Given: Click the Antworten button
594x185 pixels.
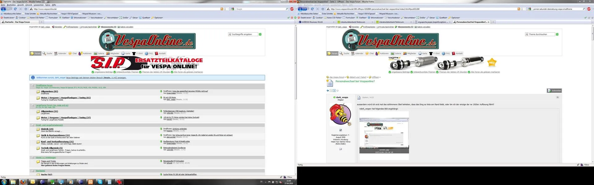Looking at the screenshot, I should [554, 90].
